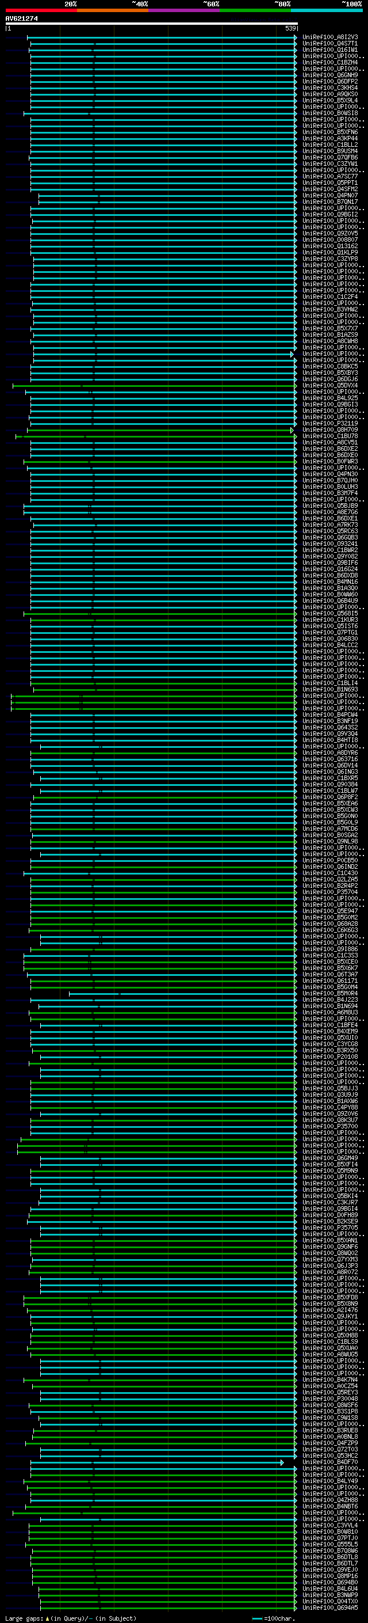Click arrowhead at end of UniRef100_B4DF70 alignment
Screen dimensions: 368x1623
tap(282, 1462)
